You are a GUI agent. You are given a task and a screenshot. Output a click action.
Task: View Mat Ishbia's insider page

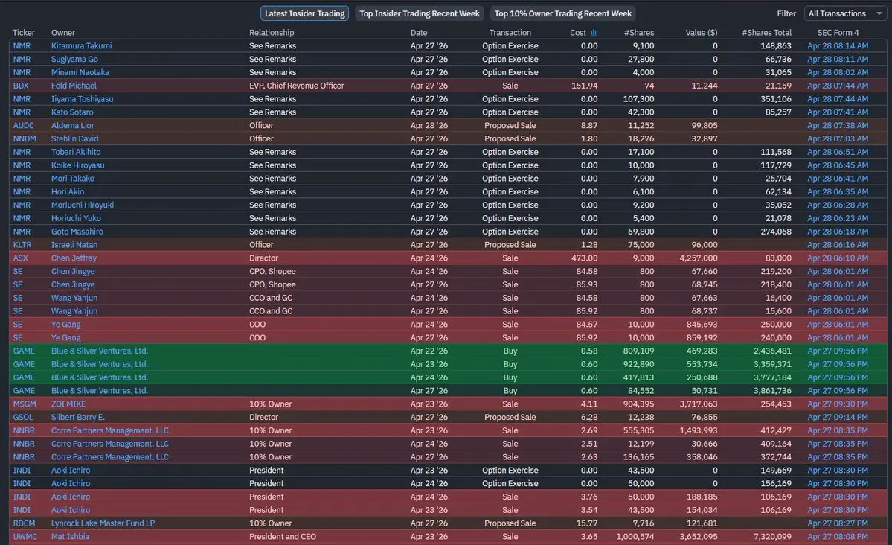click(x=70, y=537)
